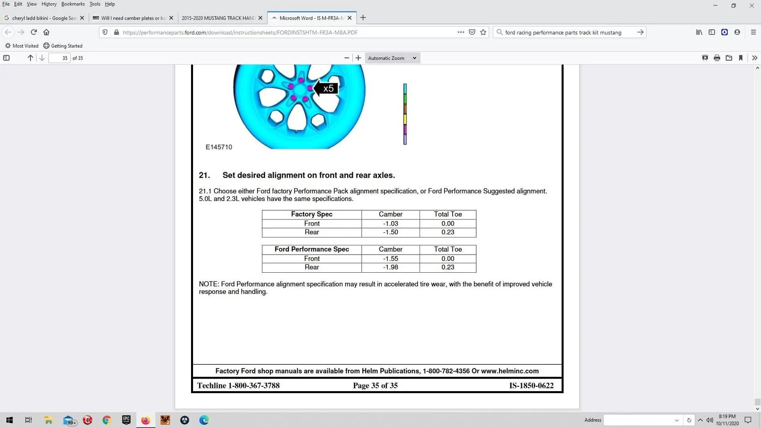Open the Firefox home page
Screen dimensions: 761x428
pos(46,32)
